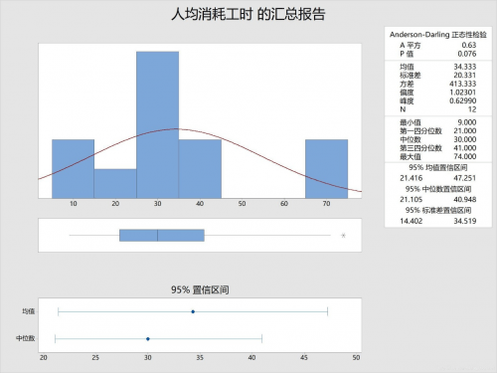The height and width of the screenshot is (373, 497).
Task: Select the 标准差 value 20.331
Action: click(x=465, y=75)
